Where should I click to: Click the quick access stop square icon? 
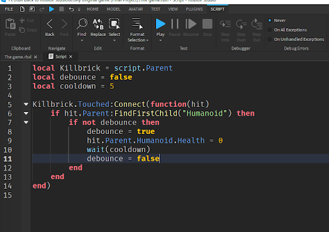pos(62,9)
